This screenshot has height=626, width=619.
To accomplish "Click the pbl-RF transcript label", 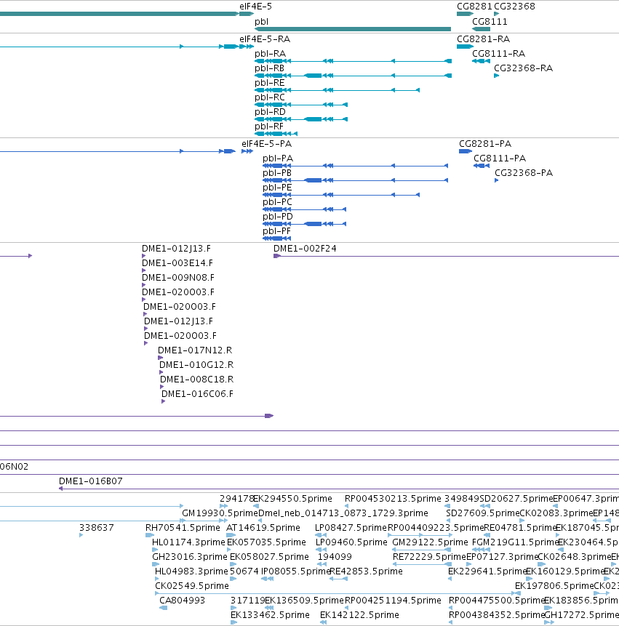I will (x=269, y=127).
